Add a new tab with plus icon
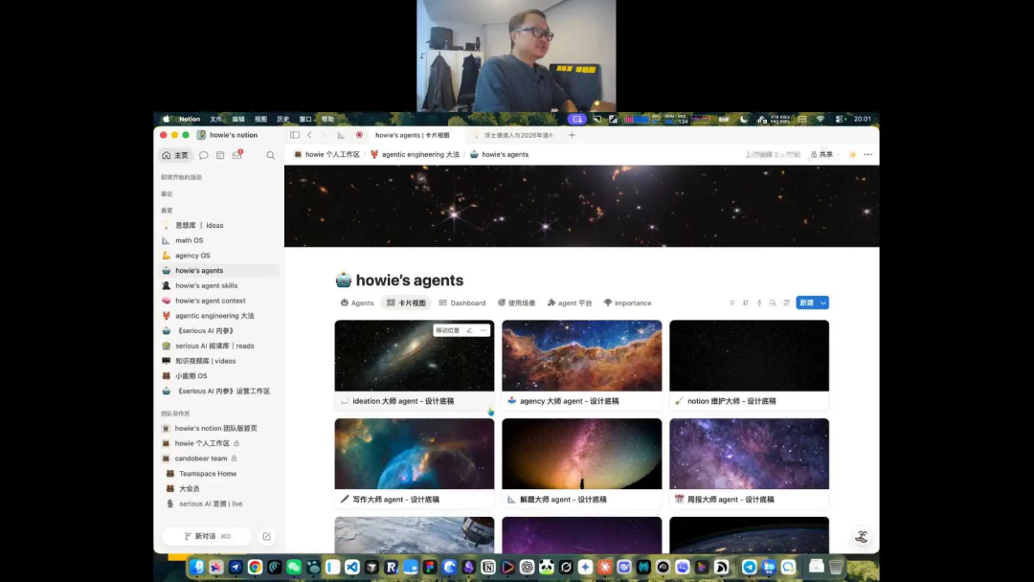The height and width of the screenshot is (582, 1034). click(572, 135)
